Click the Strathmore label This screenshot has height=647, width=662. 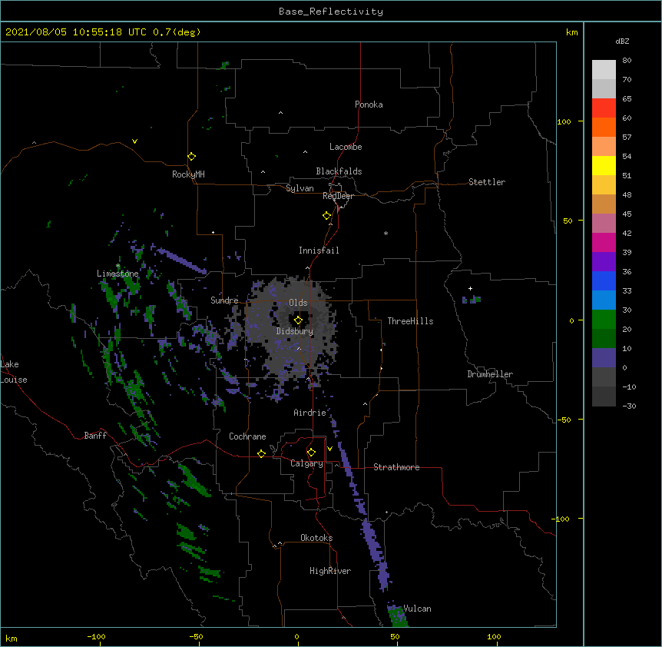396,467
